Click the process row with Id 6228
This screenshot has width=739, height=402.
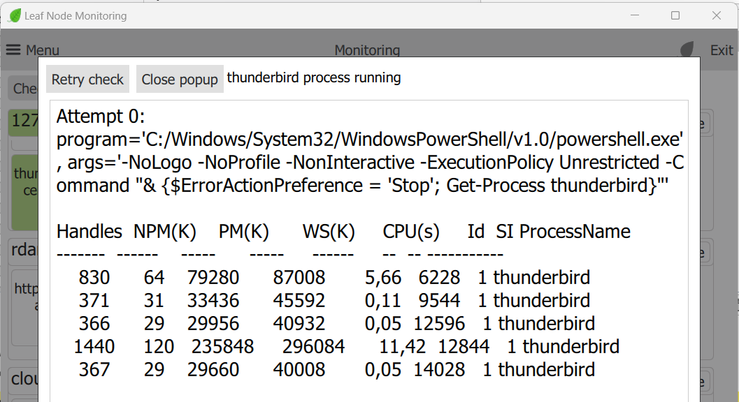click(x=334, y=278)
